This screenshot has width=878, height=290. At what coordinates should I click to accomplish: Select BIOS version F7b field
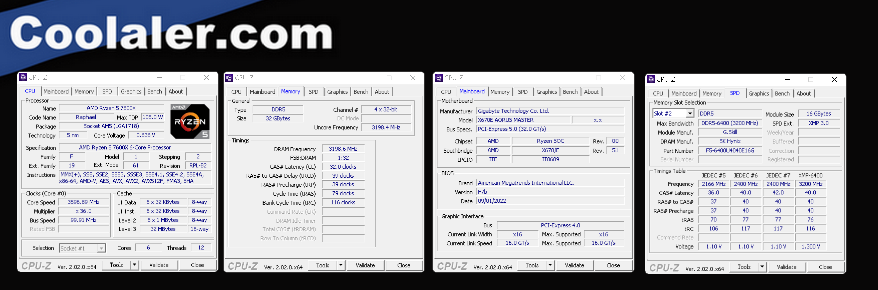[x=550, y=192]
